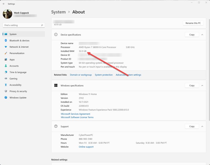
Task: Select the Installed on date 10/7/2021
Action: [83, 102]
